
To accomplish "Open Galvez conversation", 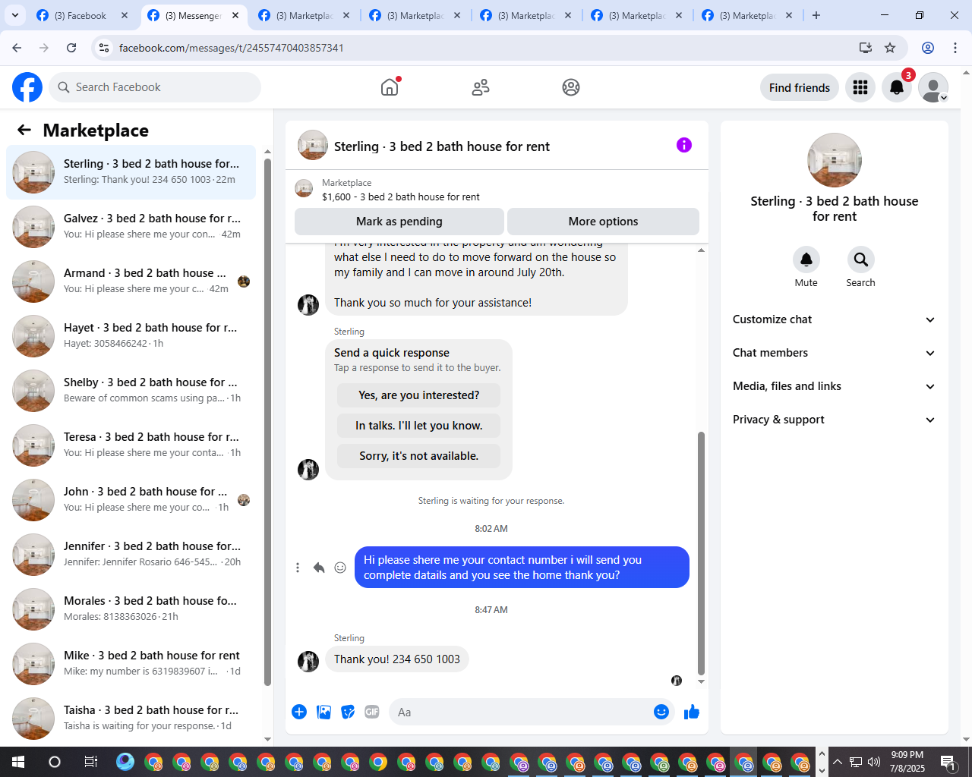I will tap(131, 227).
